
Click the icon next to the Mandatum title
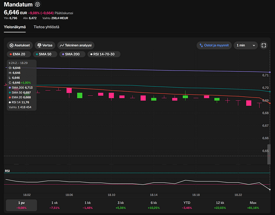38,4
